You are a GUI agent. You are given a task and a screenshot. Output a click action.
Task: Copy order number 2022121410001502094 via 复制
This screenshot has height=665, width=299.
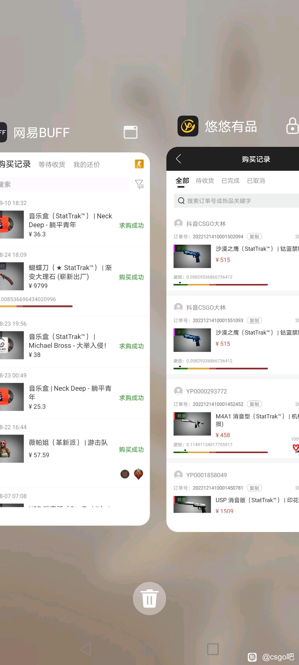[x=254, y=237]
